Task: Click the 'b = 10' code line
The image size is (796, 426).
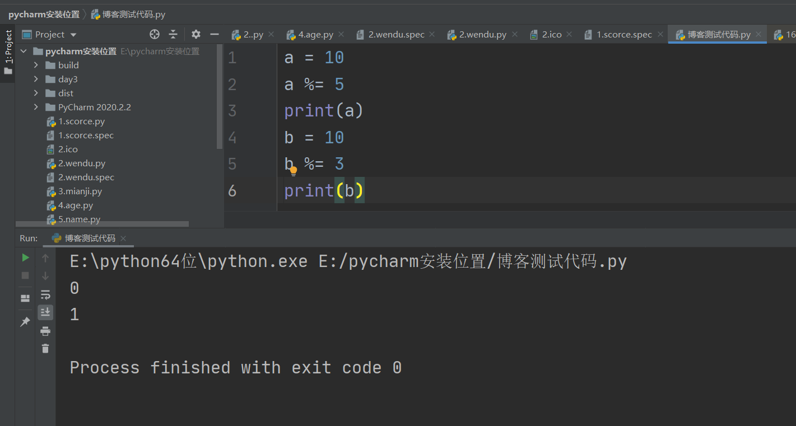Action: tap(314, 138)
